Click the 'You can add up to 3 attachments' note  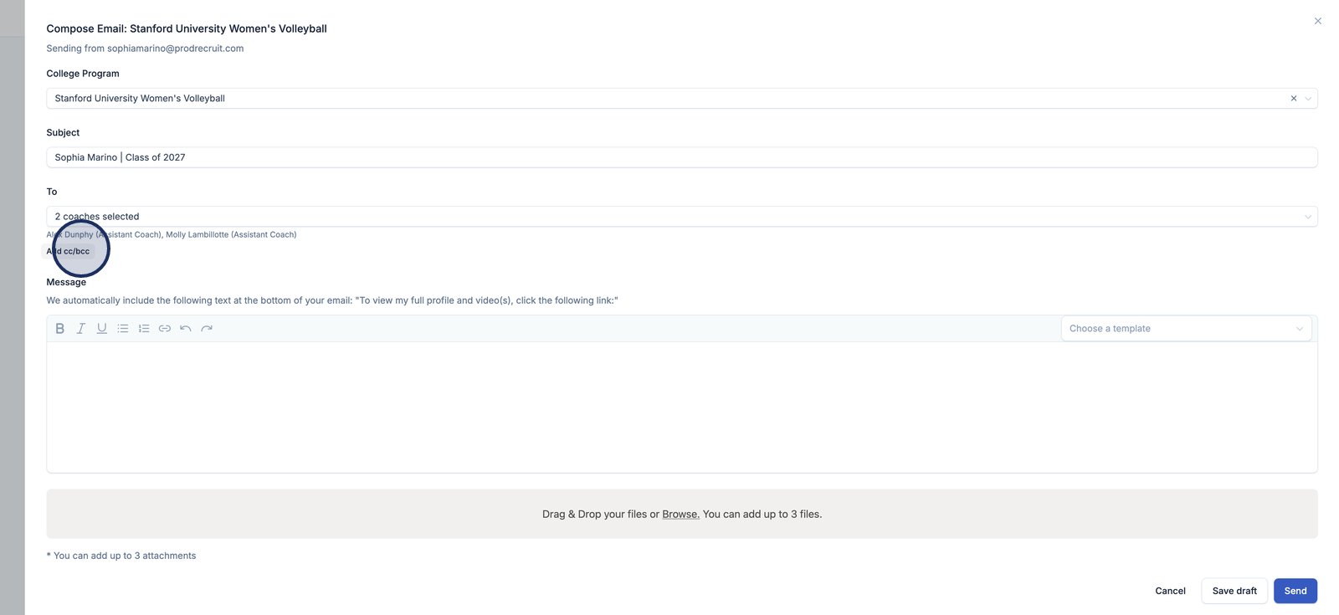121,556
